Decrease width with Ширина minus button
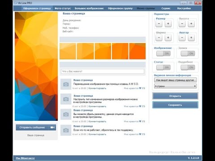The image size is (215, 161). tap(159, 38)
